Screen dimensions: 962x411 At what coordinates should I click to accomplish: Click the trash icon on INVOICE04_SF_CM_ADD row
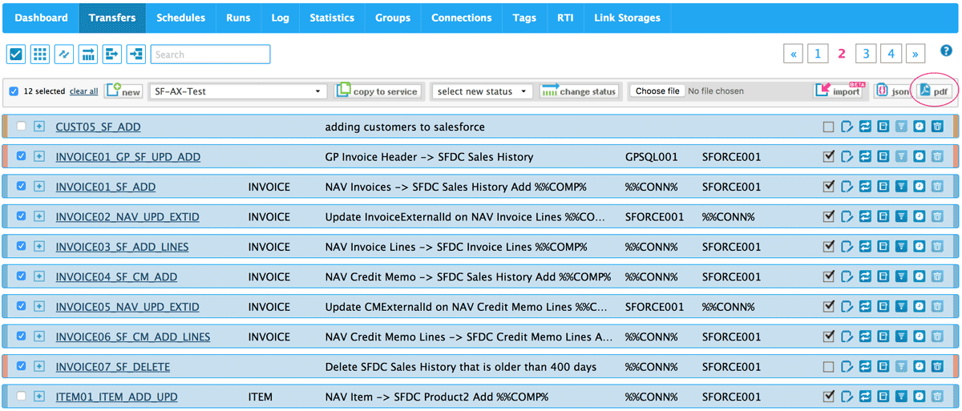(936, 276)
